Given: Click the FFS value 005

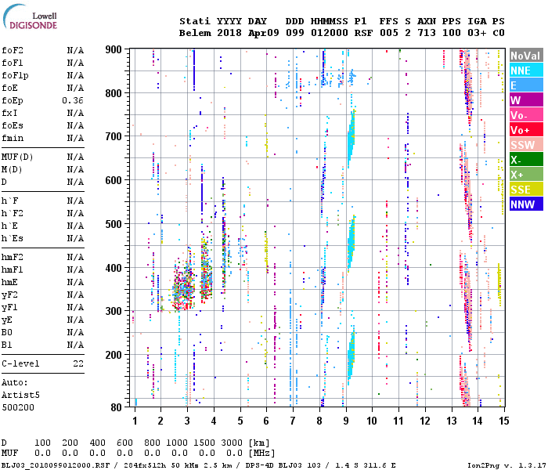Looking at the screenshot, I should pos(389,33).
